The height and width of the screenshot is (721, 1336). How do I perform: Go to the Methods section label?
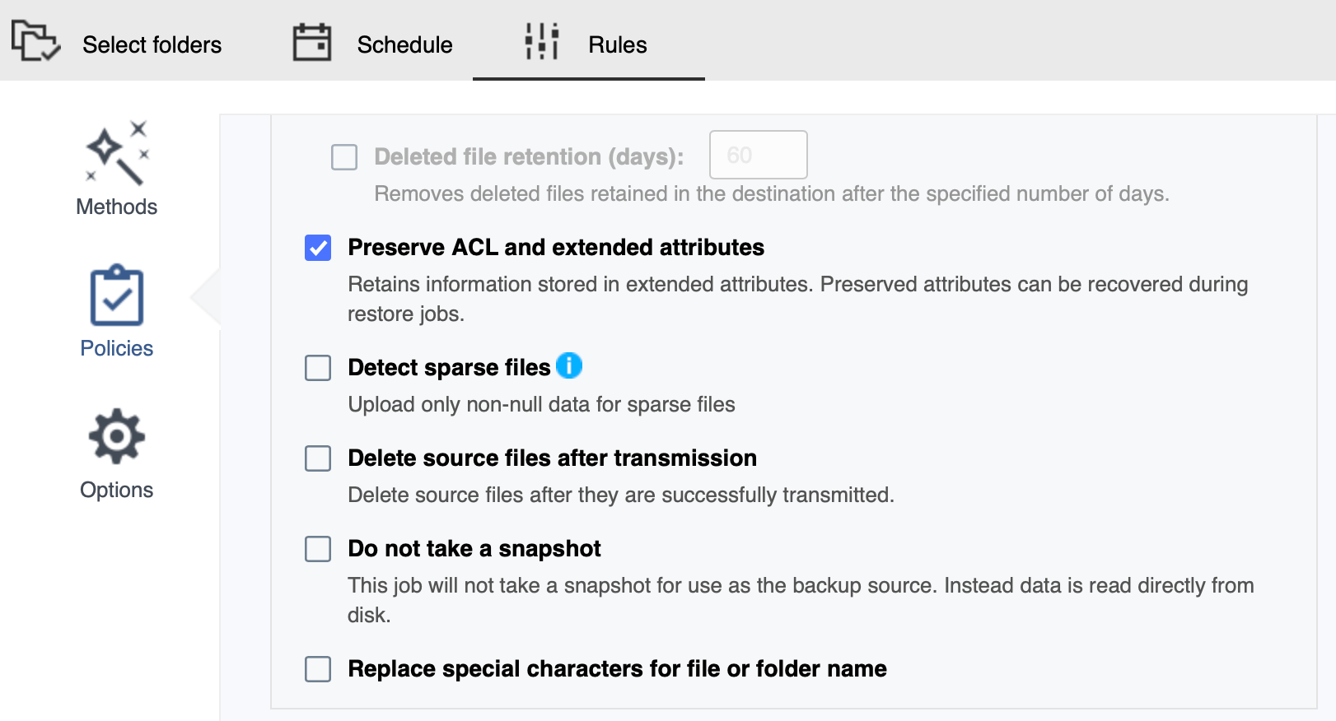(x=117, y=207)
